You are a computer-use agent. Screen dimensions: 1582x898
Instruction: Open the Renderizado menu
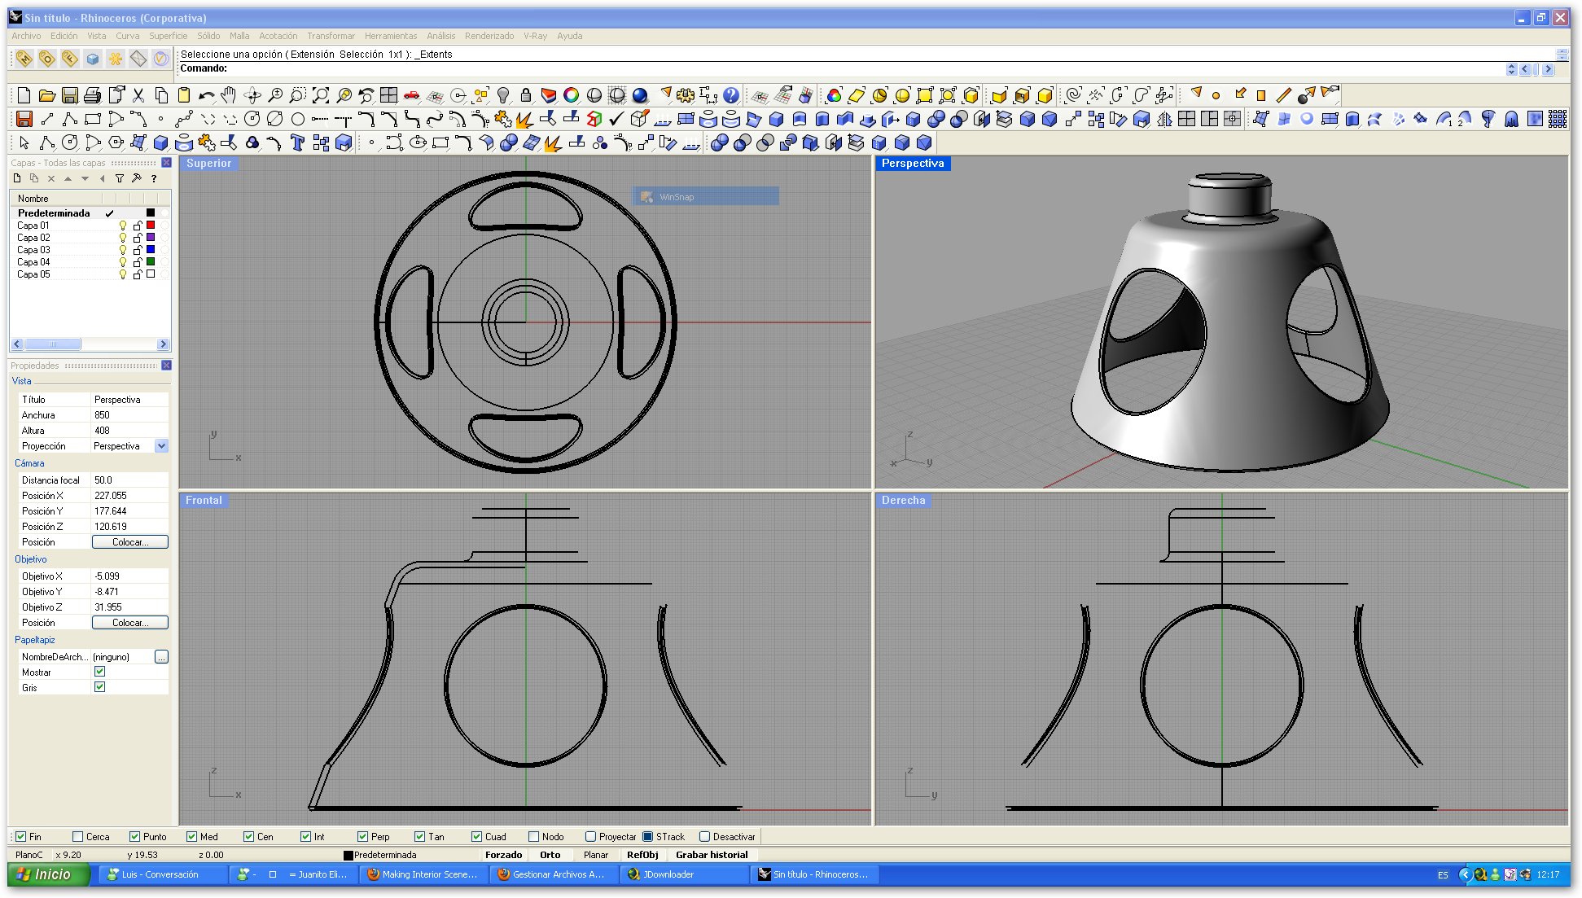[489, 36]
